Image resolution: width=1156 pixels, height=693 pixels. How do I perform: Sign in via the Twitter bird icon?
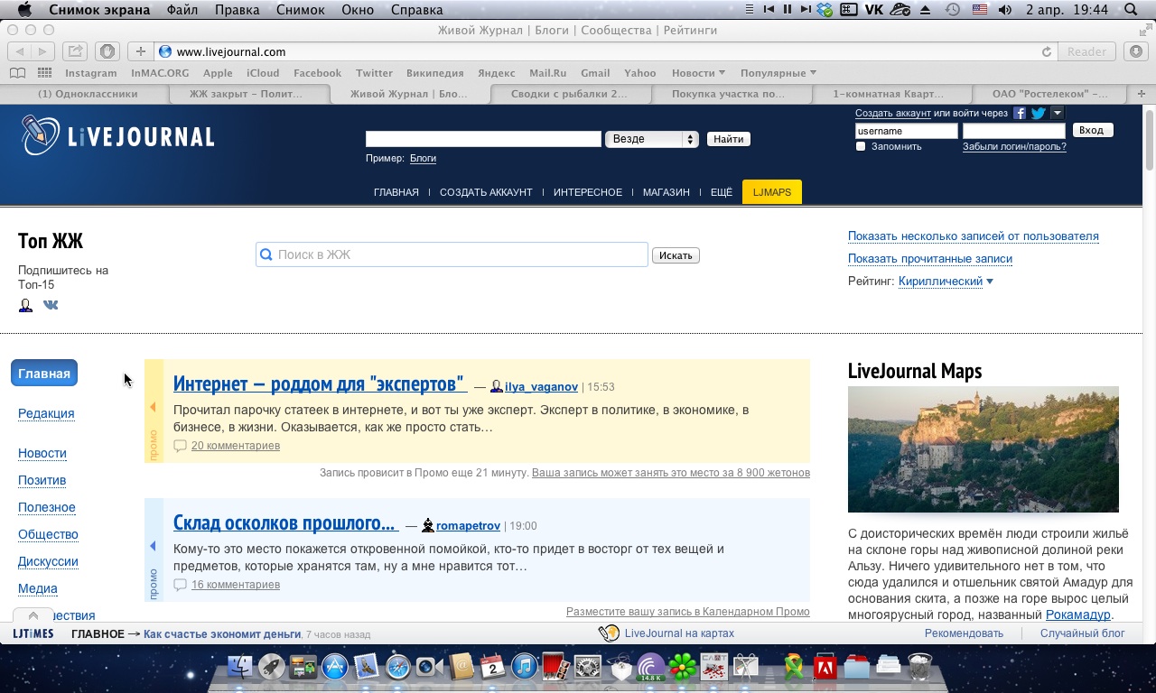(1039, 113)
